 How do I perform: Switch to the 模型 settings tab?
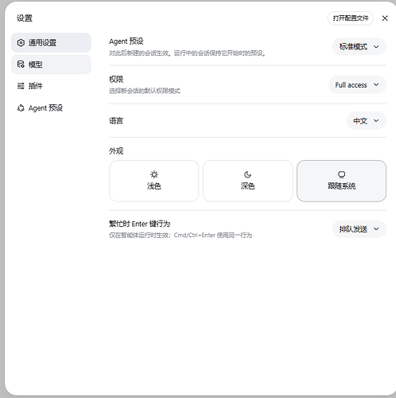pyautogui.click(x=51, y=64)
